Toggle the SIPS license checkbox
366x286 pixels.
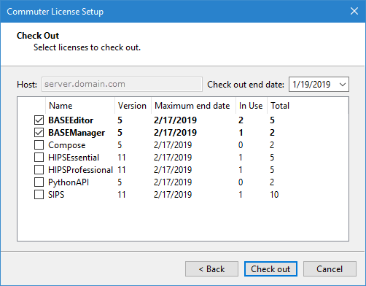coord(39,195)
